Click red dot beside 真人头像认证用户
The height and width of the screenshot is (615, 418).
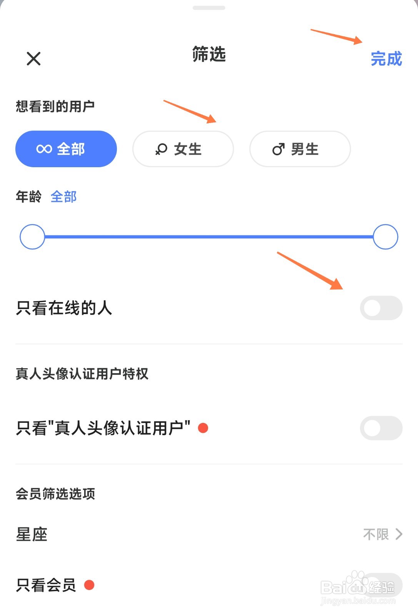[x=203, y=428]
